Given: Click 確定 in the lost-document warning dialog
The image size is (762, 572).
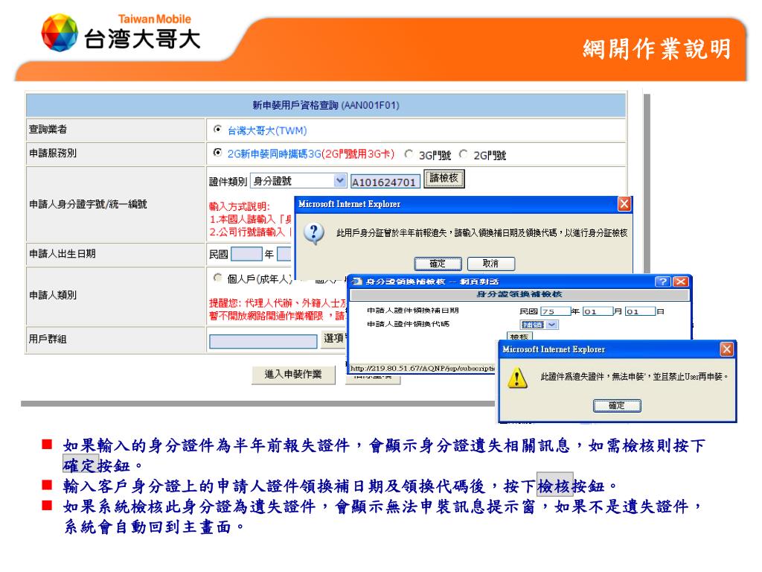Looking at the screenshot, I should click(617, 406).
